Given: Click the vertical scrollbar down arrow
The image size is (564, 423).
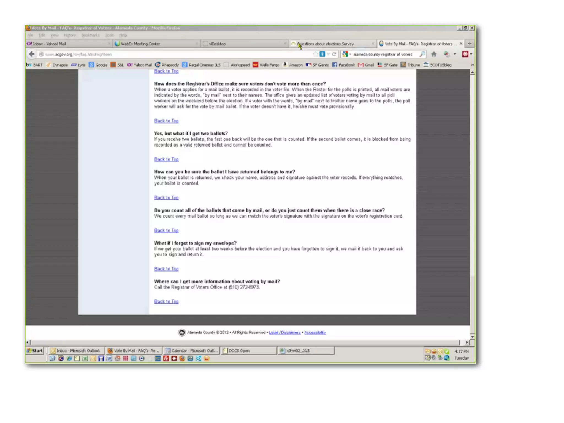Looking at the screenshot, I should coord(472,337).
